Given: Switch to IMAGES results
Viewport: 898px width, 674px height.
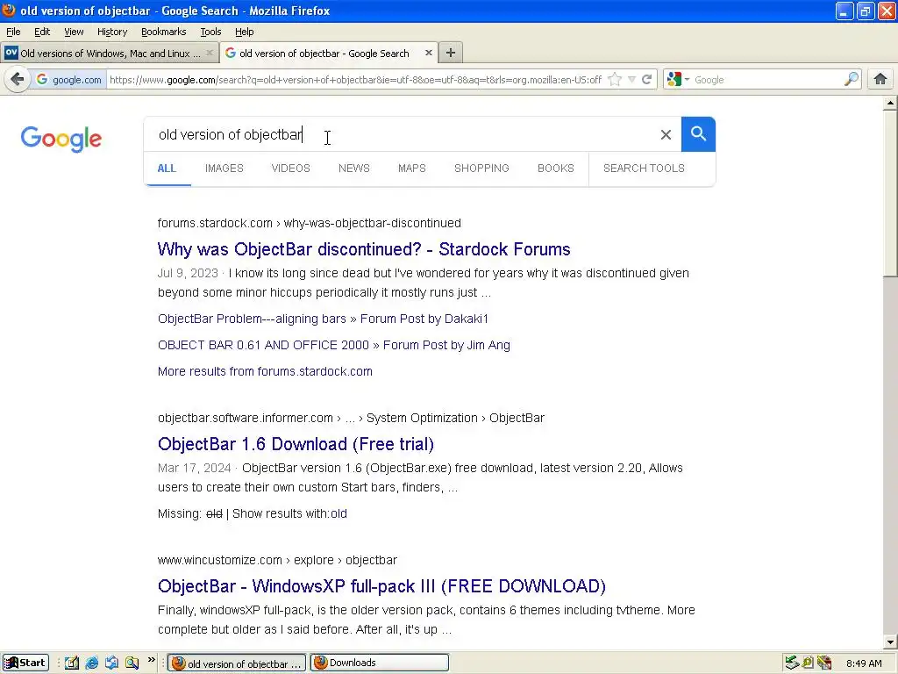Looking at the screenshot, I should point(224,168).
